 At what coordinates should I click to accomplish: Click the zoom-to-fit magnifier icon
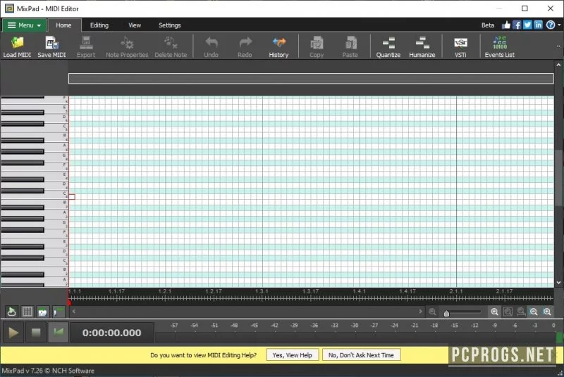[508, 312]
